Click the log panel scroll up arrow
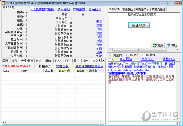This screenshot has width=183, height=126. tap(178, 64)
